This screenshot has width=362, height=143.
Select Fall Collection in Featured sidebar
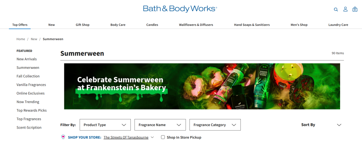coord(28,76)
